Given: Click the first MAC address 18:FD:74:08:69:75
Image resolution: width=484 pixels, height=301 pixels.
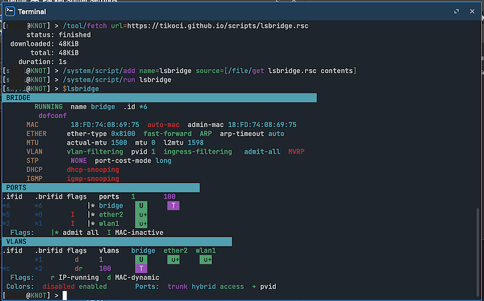Looking at the screenshot, I should (x=105, y=125).
